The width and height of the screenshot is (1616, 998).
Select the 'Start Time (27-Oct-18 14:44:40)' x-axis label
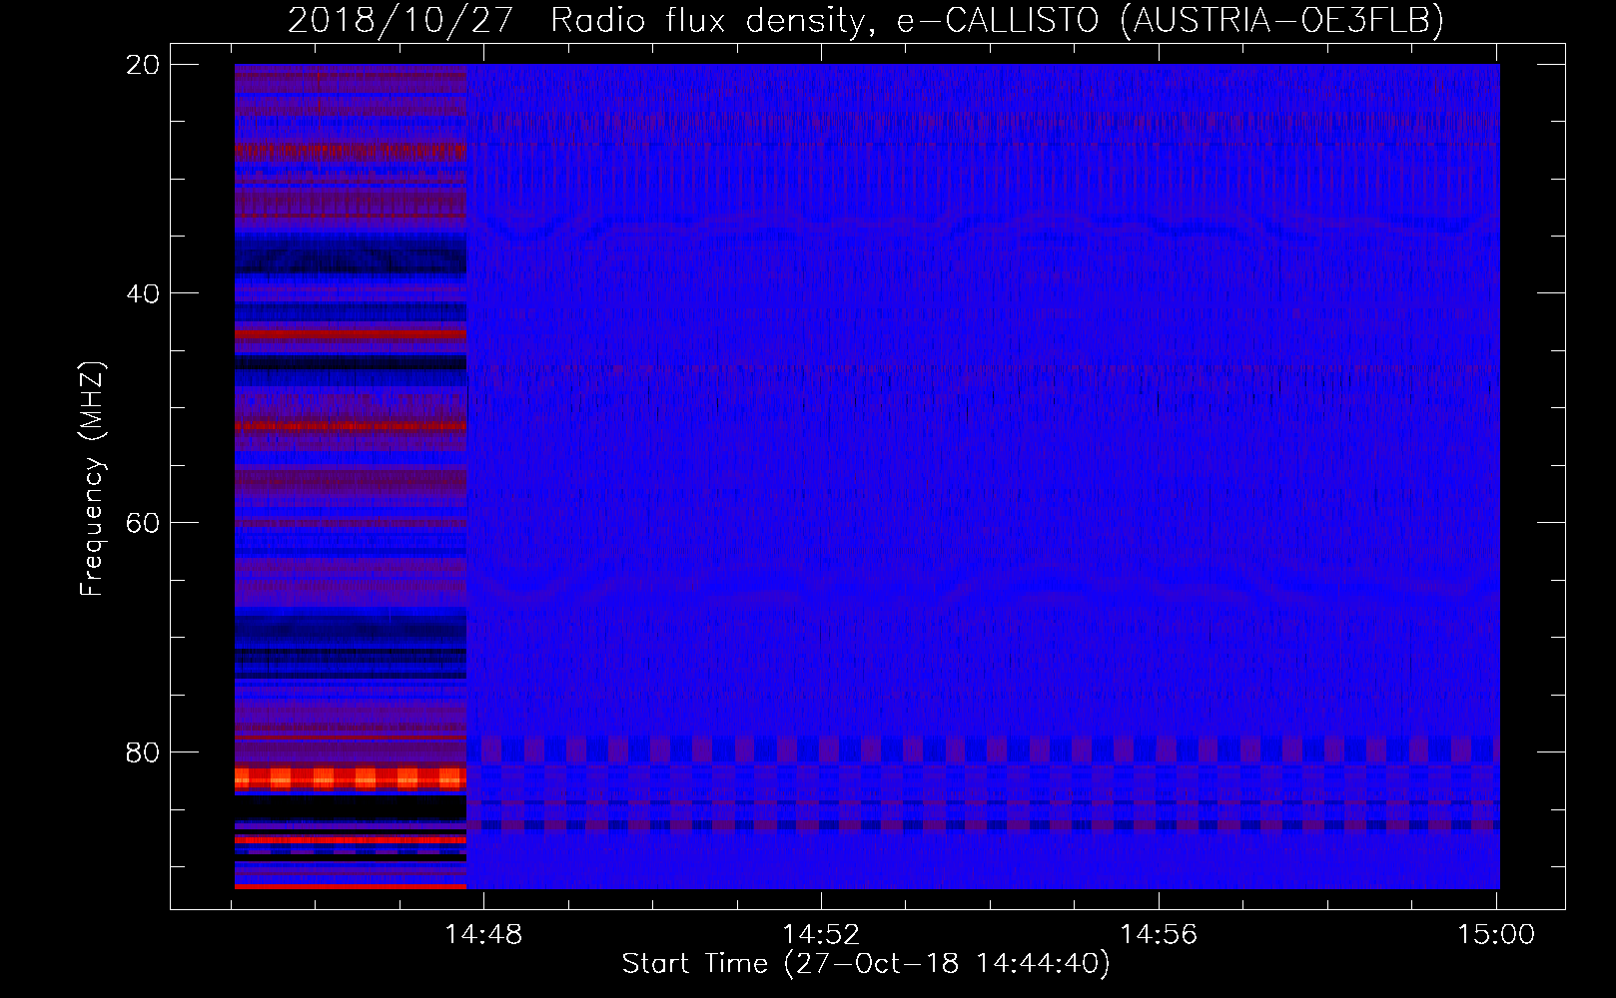pos(866,964)
